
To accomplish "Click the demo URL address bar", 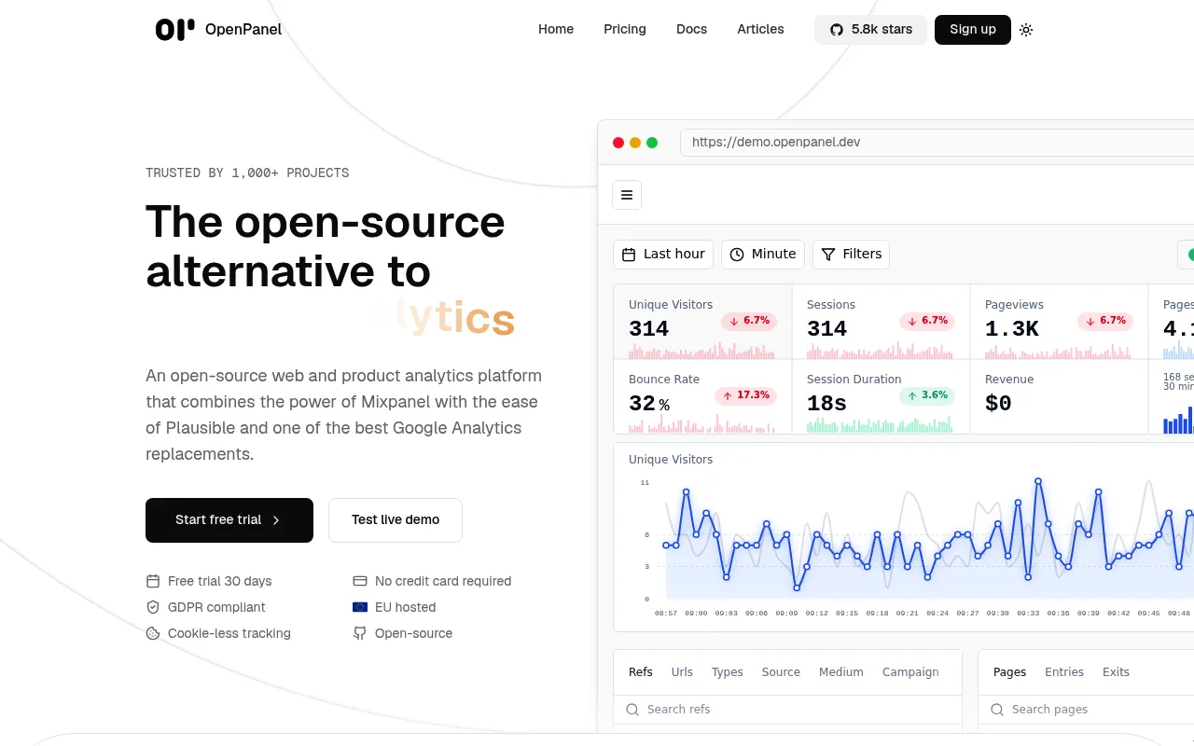I will (x=937, y=143).
